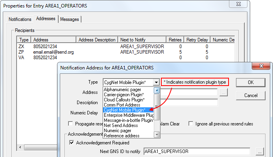Click the Address Description column header
Screen dimensions: 273x157
point(97,39)
